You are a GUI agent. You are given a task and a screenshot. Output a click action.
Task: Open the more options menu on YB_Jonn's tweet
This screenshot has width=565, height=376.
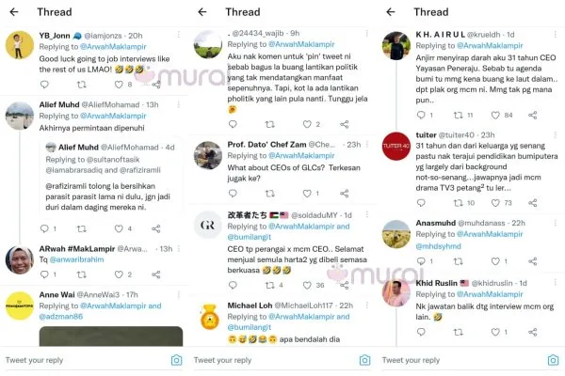click(179, 35)
